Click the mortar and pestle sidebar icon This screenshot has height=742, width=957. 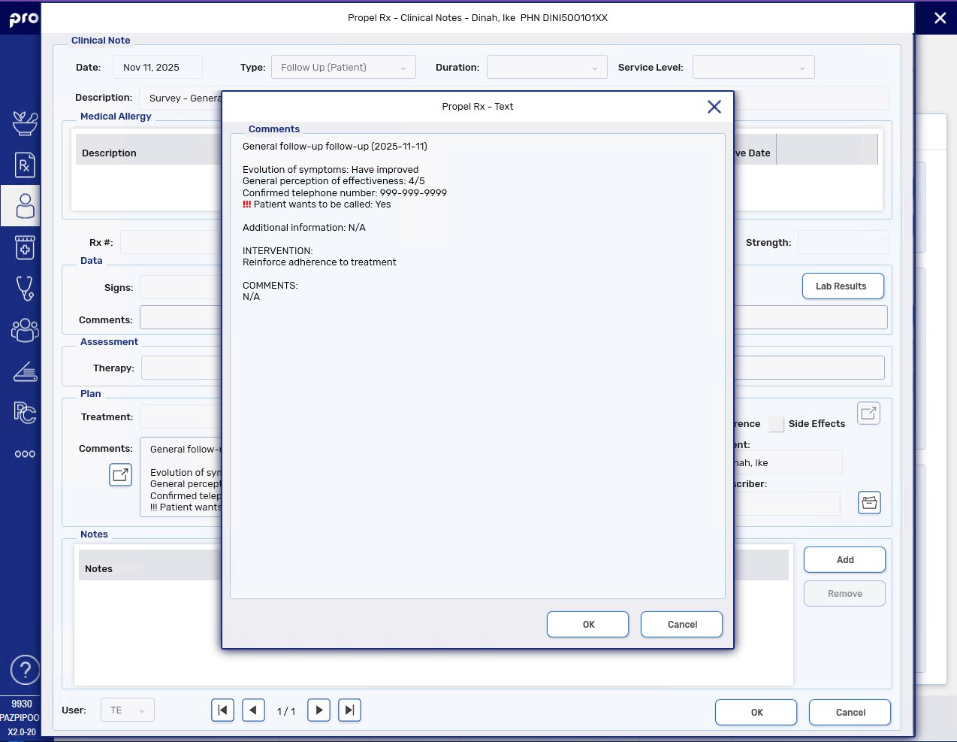(x=25, y=123)
